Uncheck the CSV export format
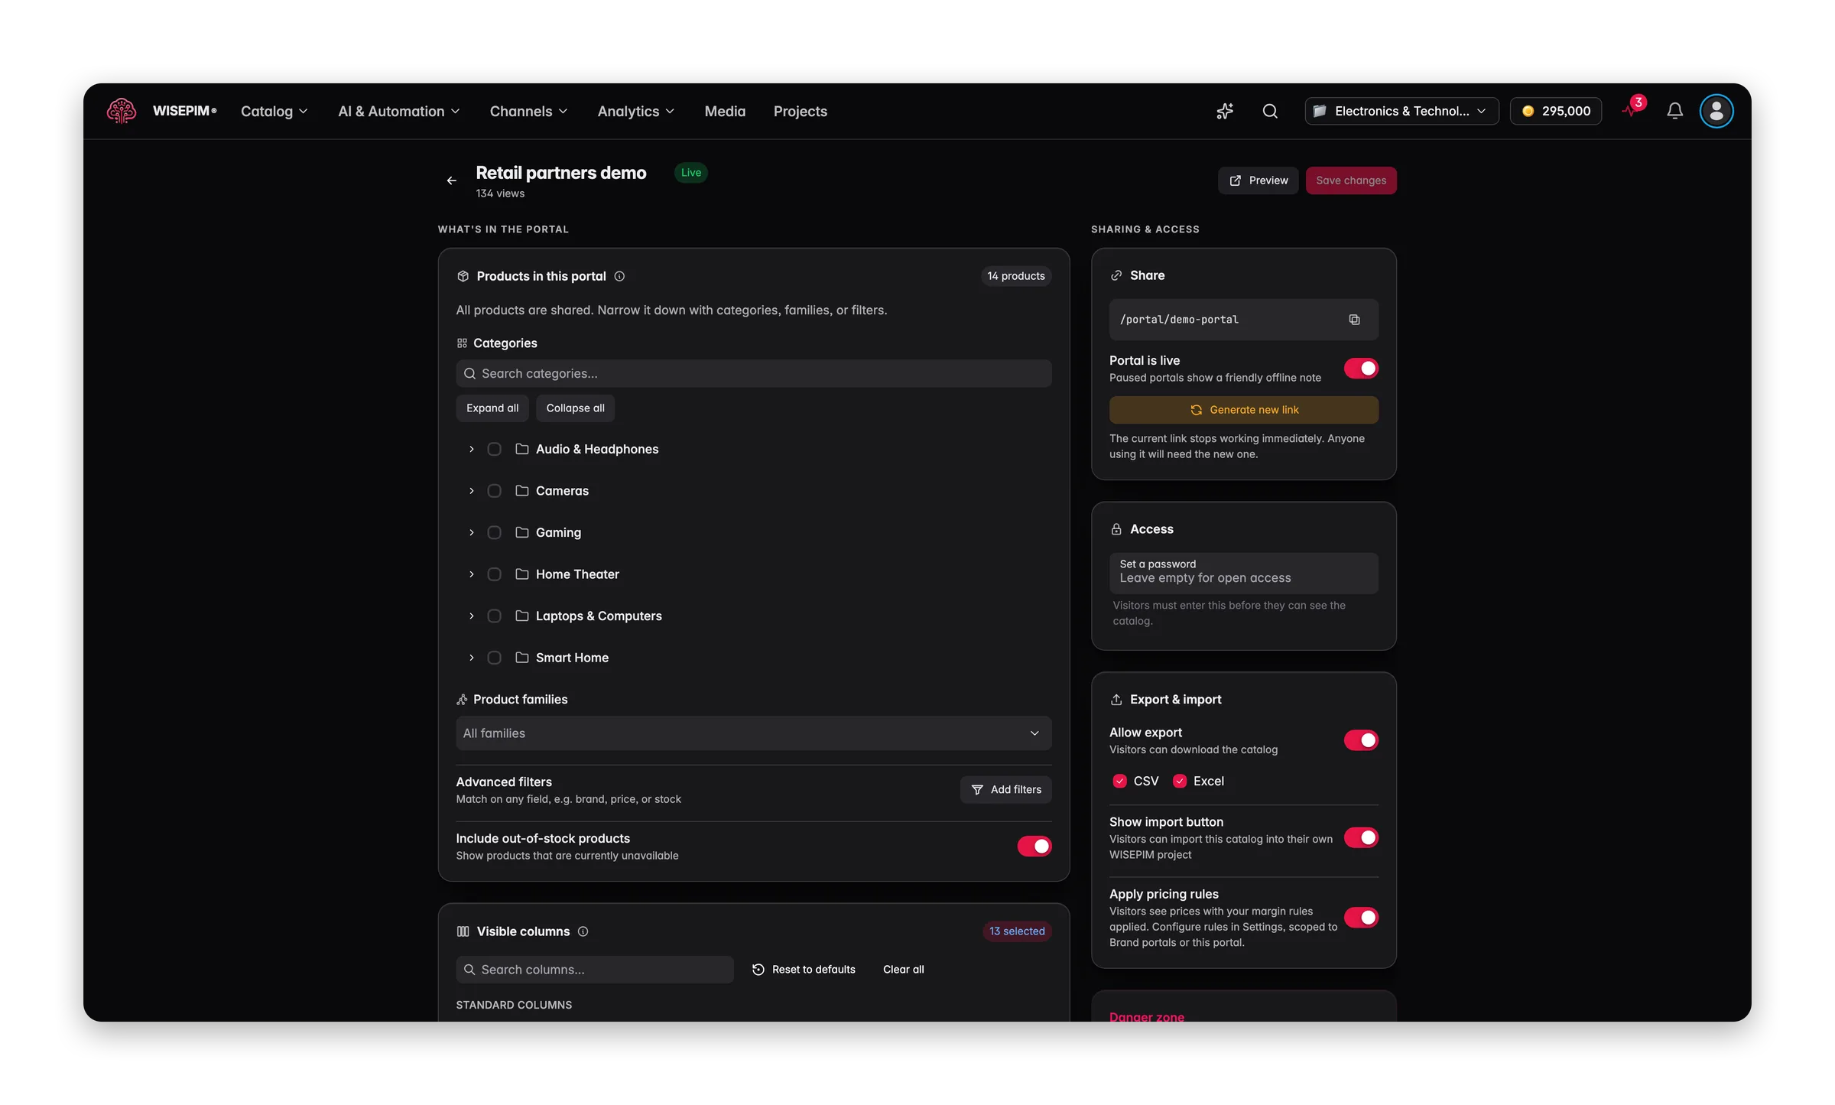 coord(1119,781)
